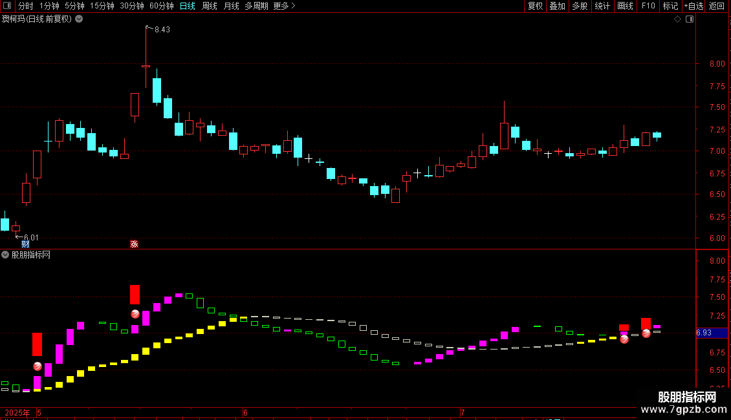Open the 多股 multi-stock view
731x420 pixels.
click(580, 6)
